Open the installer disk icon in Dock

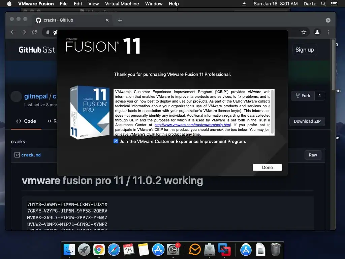(210, 249)
